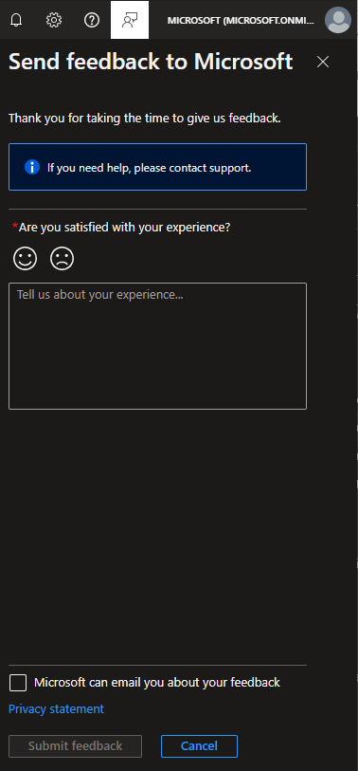358x771 pixels.
Task: Open the notifications bell
Action: coord(16,20)
